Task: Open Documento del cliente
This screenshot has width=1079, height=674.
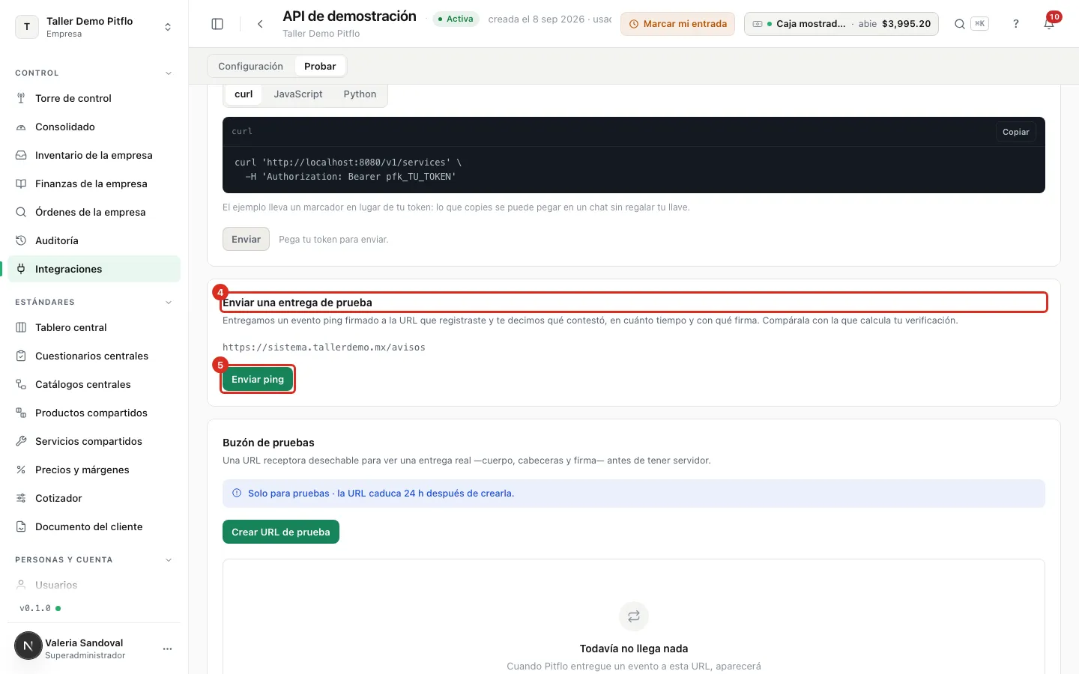Action: (x=94, y=526)
